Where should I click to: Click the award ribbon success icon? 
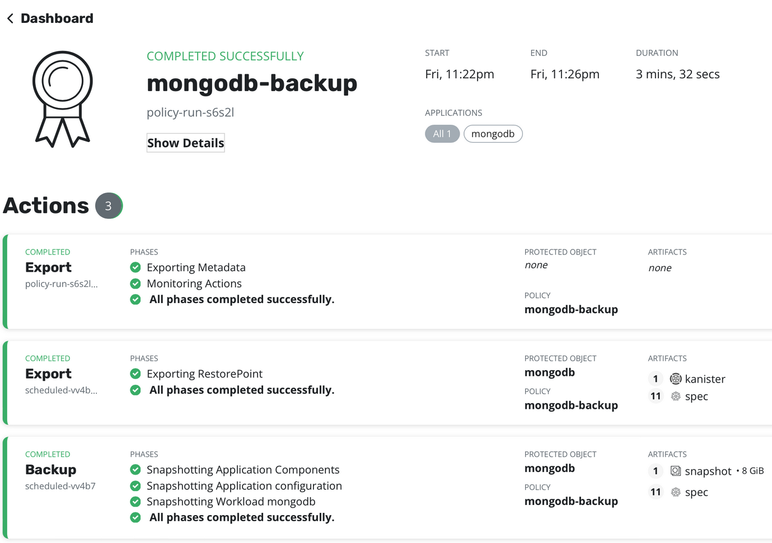pos(63,99)
